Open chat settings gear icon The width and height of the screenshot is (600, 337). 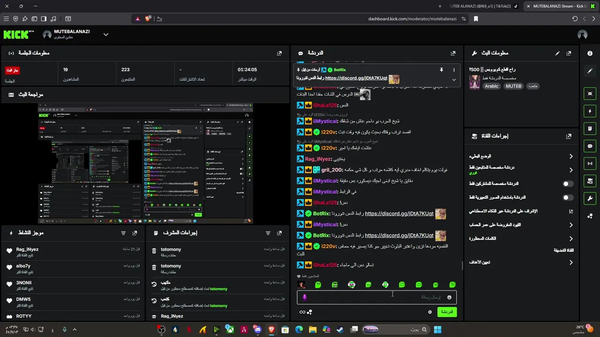[x=430, y=312]
